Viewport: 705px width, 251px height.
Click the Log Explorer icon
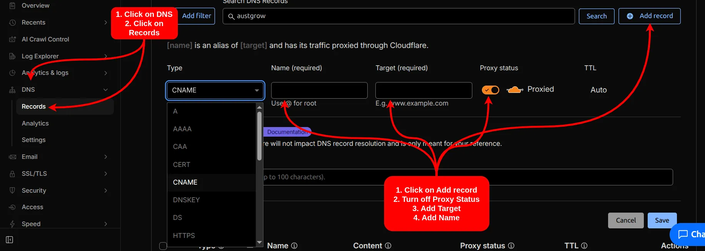click(x=12, y=56)
